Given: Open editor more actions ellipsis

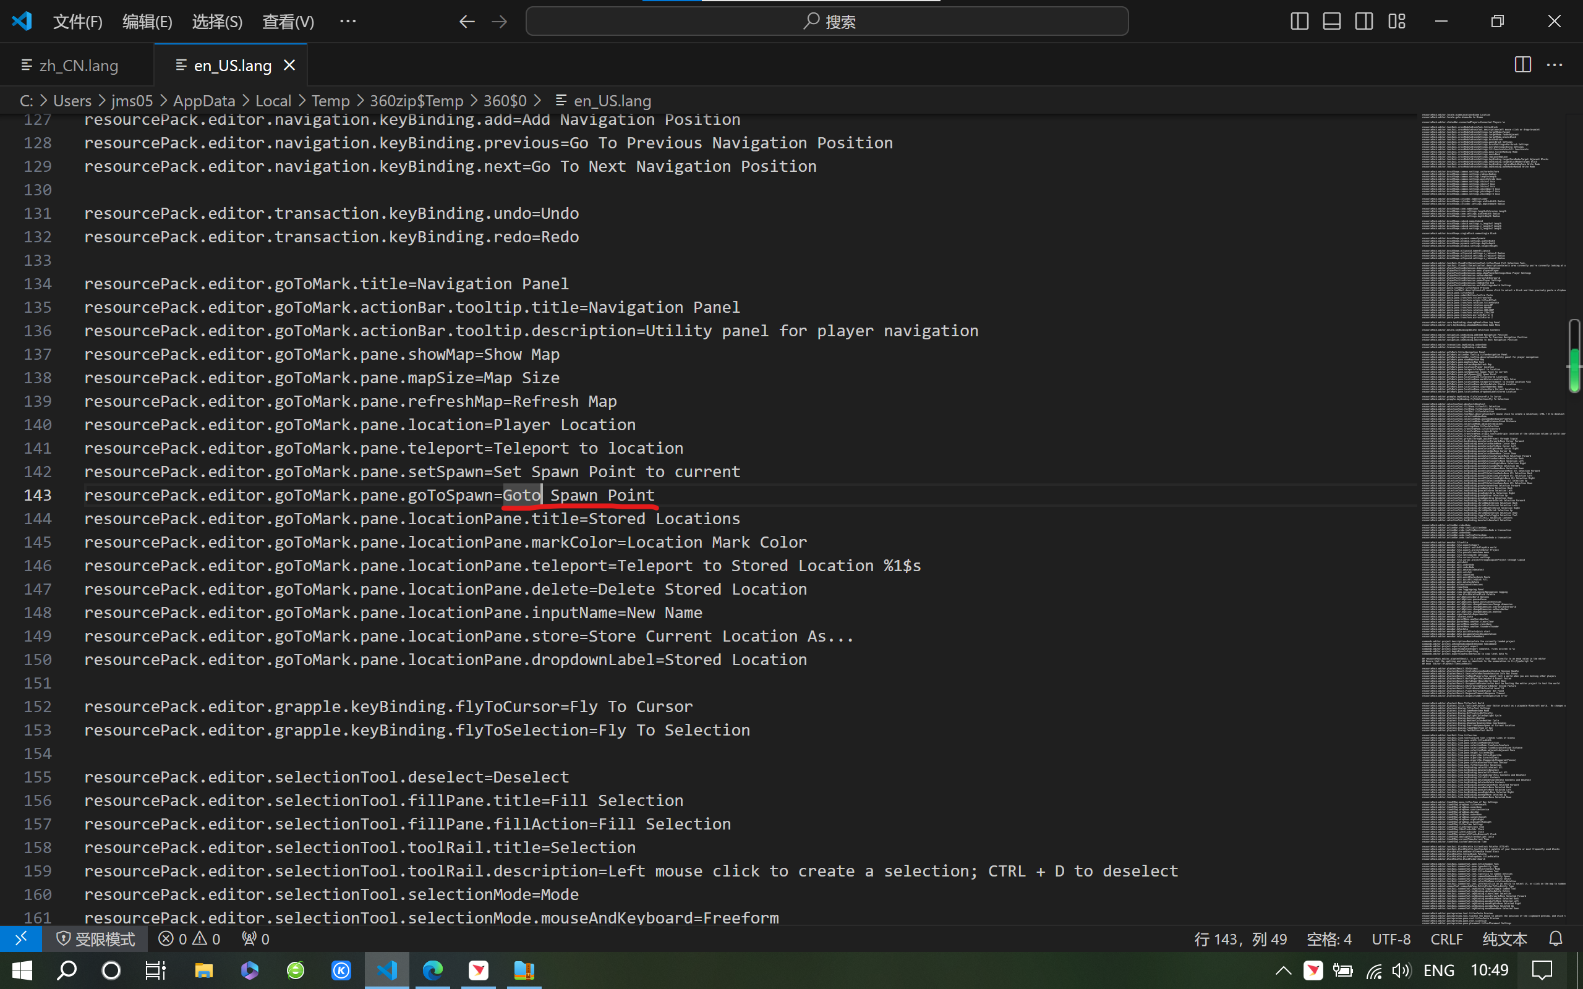Looking at the screenshot, I should click(x=1554, y=65).
